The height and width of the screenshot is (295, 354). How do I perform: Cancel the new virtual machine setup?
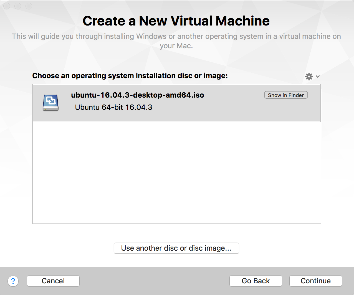click(53, 281)
